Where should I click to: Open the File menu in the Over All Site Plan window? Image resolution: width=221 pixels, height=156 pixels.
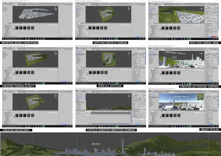(x=76, y=47)
